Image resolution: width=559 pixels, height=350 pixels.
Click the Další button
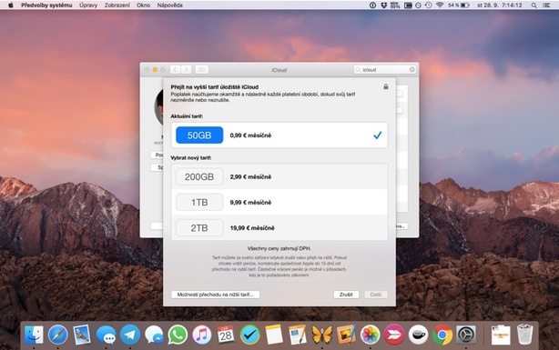tap(376, 295)
